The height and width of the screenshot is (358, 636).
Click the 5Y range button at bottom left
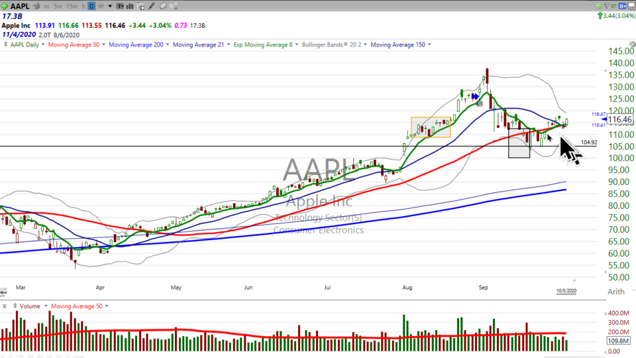[3, 357]
